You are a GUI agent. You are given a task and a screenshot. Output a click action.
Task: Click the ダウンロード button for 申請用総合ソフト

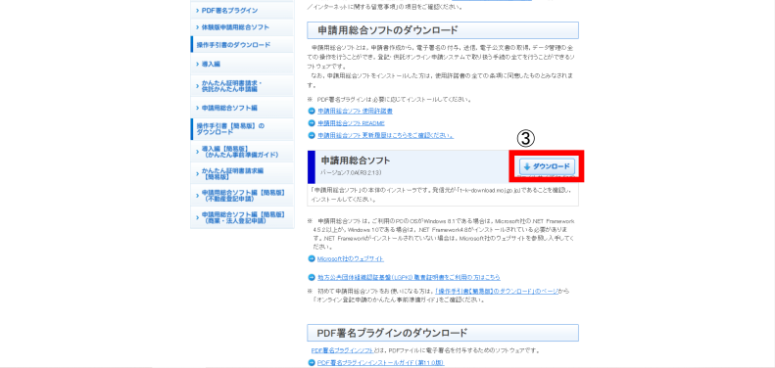point(547,167)
